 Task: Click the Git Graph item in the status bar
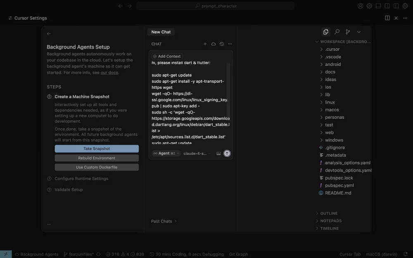[x=238, y=254]
